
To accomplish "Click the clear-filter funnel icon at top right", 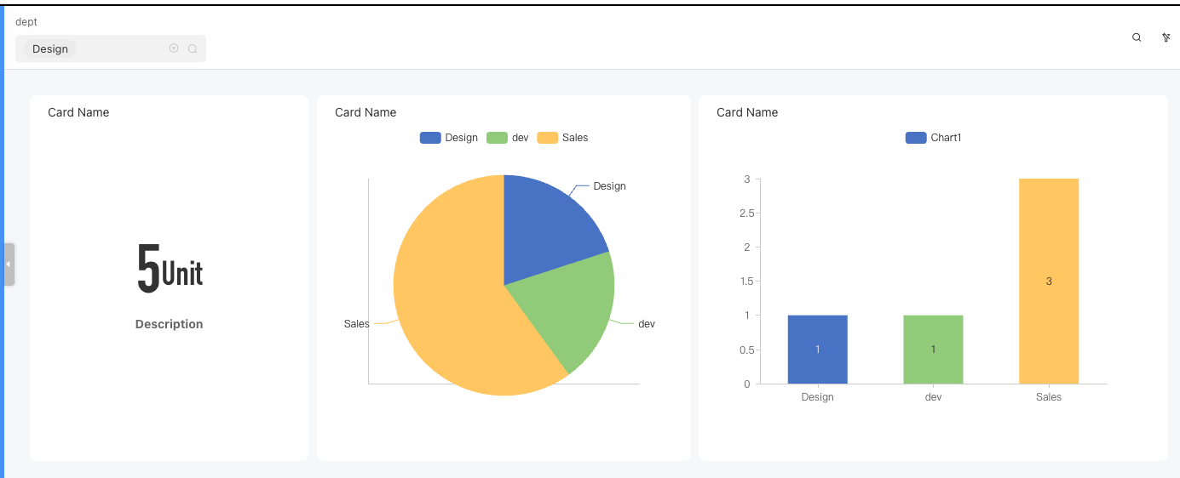I will [x=1166, y=37].
